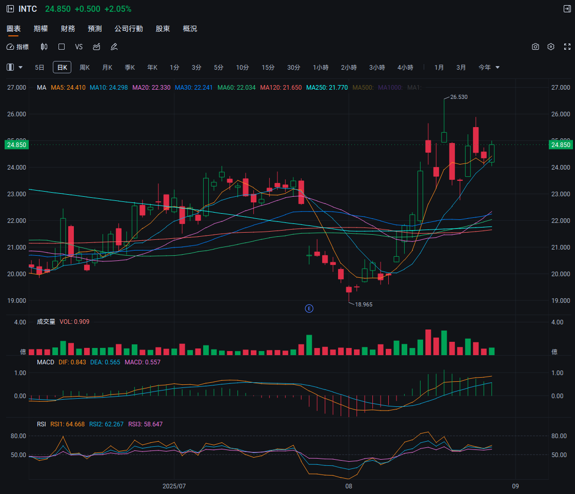The height and width of the screenshot is (494, 575).
Task: Switch to the 財務 tab
Action: [68, 29]
